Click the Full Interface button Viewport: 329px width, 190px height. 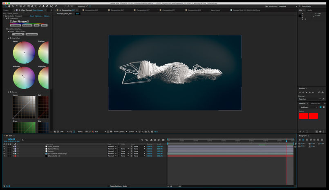pos(15,25)
